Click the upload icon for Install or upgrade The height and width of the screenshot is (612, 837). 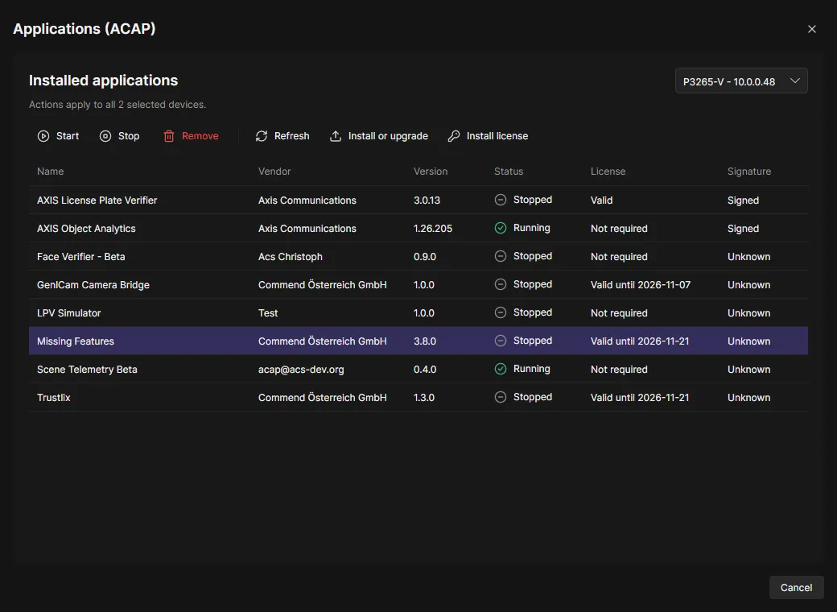336,136
